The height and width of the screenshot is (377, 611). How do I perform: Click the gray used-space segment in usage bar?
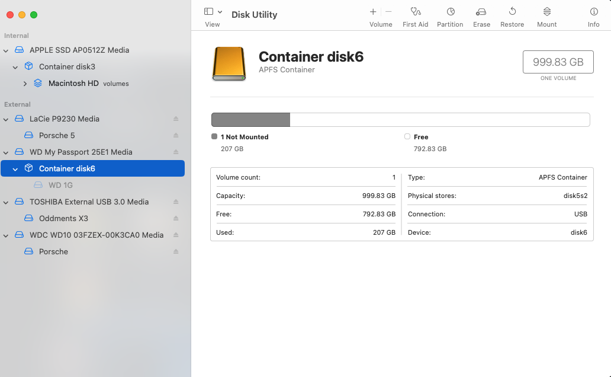(250, 120)
